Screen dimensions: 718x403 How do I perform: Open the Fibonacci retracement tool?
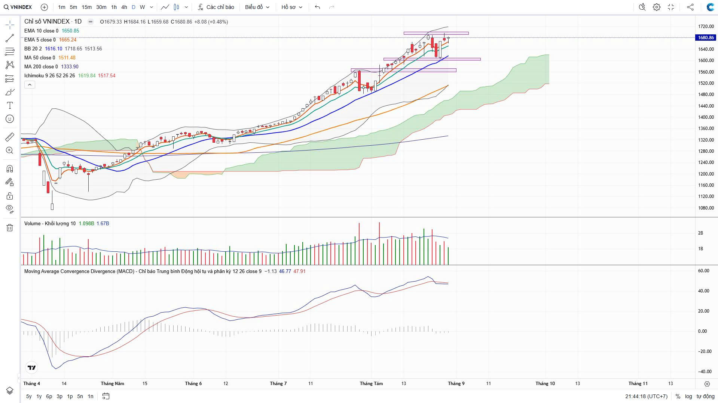click(10, 52)
